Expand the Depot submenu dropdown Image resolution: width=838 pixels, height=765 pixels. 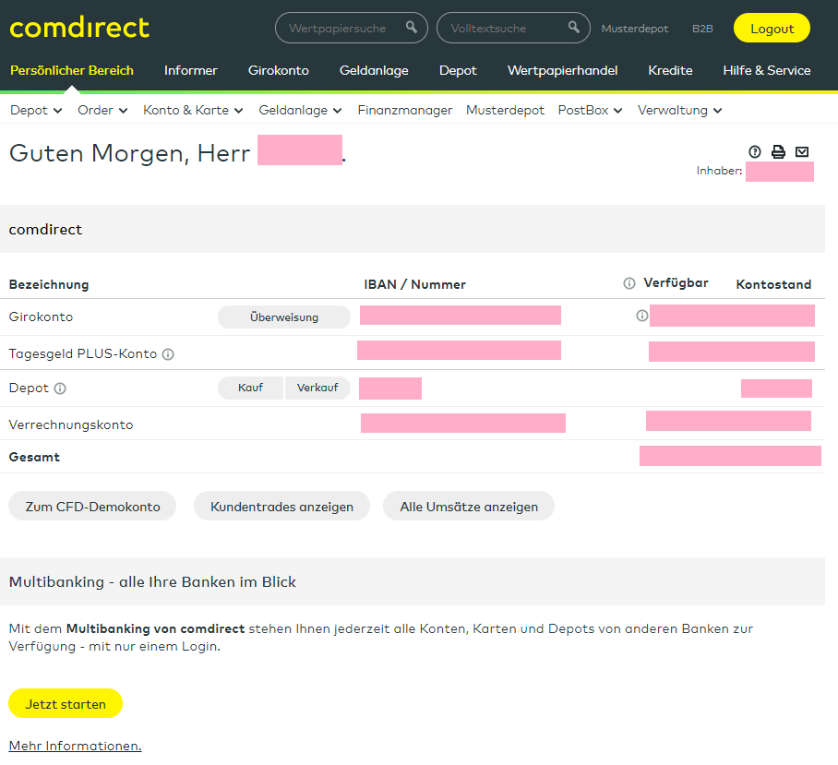(36, 111)
